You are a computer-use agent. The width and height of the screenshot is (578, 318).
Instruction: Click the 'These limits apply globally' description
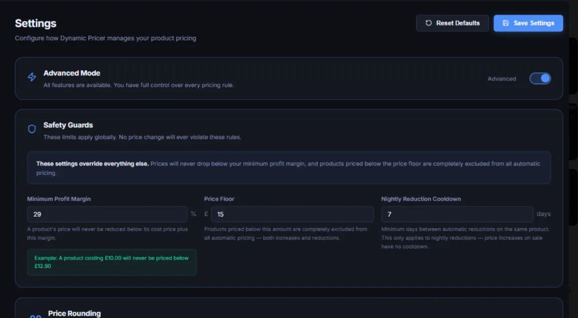click(142, 137)
